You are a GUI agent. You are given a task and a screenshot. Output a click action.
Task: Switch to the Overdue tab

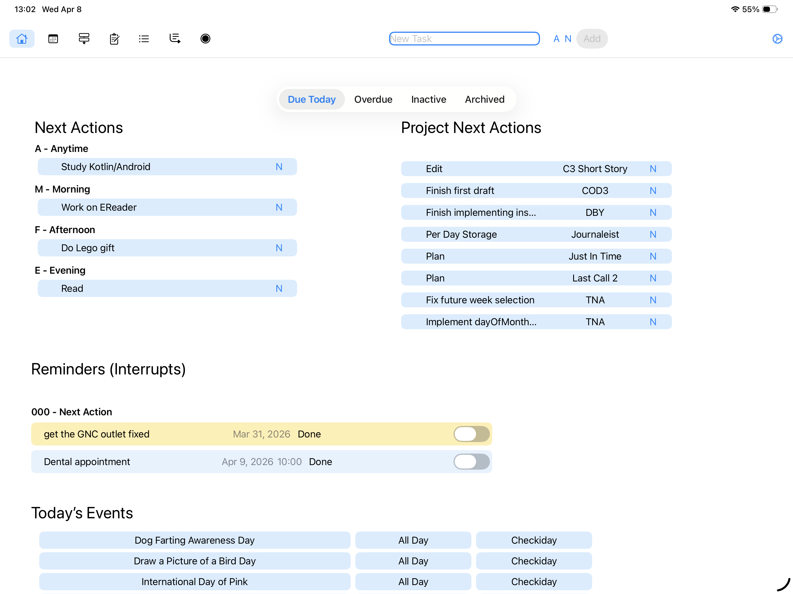(373, 99)
